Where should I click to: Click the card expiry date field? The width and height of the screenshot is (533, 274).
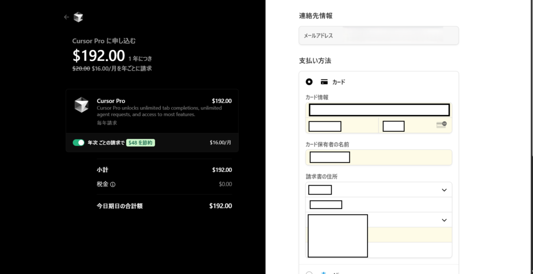[342, 126]
